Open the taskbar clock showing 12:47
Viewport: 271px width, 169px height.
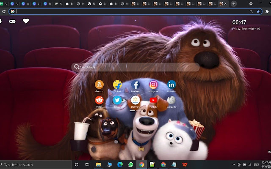[266, 165]
